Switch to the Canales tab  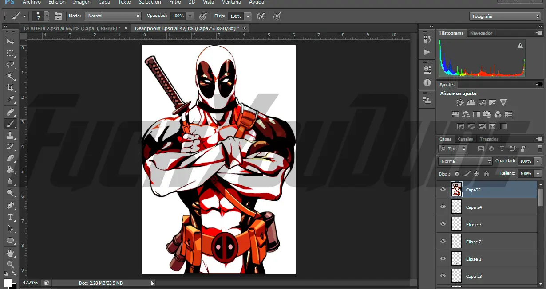click(x=465, y=139)
